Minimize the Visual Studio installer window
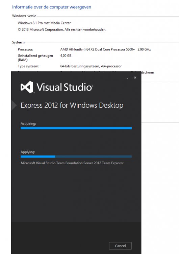The height and width of the screenshot is (254, 179). click(x=127, y=78)
